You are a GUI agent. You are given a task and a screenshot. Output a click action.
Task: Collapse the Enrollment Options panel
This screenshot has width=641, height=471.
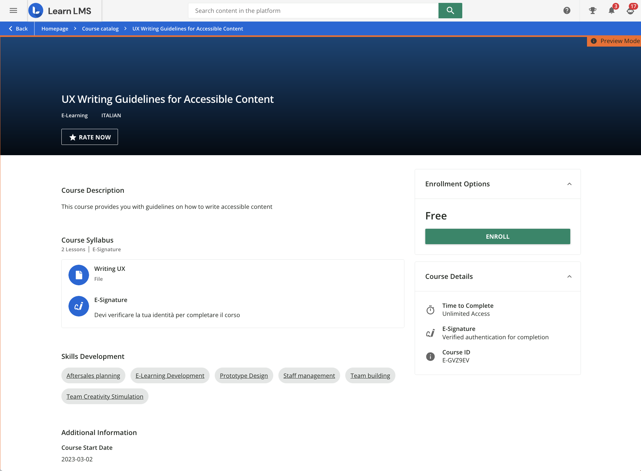[x=570, y=184]
